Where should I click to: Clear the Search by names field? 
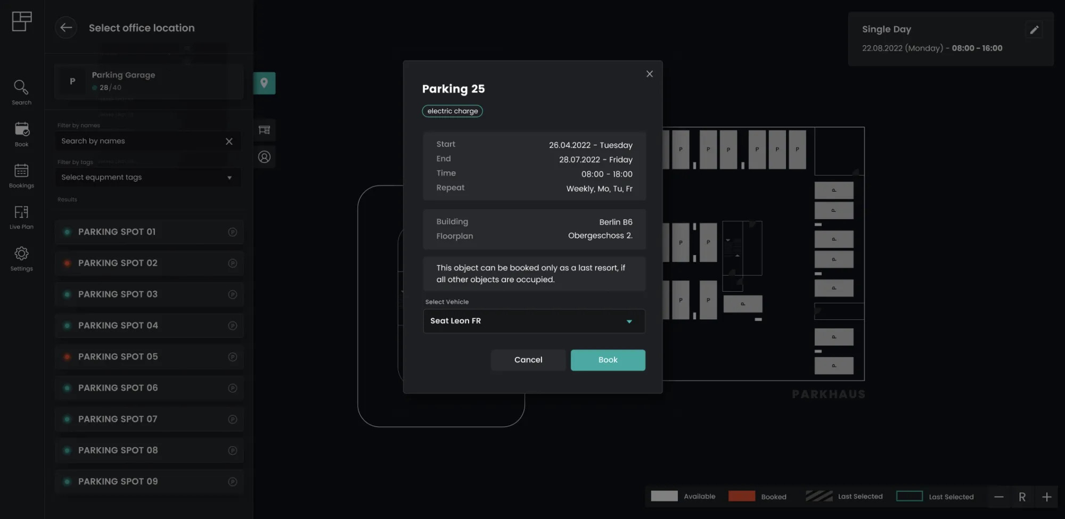click(229, 141)
